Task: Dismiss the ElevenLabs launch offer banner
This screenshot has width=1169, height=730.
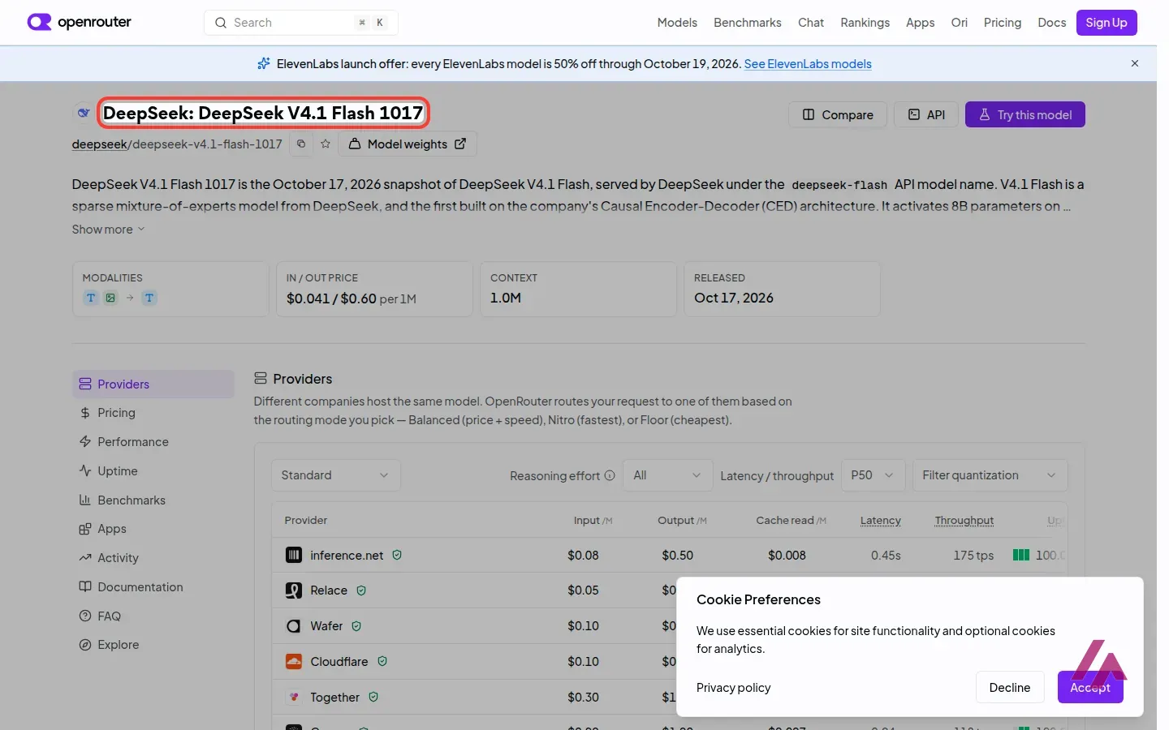Action: 1135,63
